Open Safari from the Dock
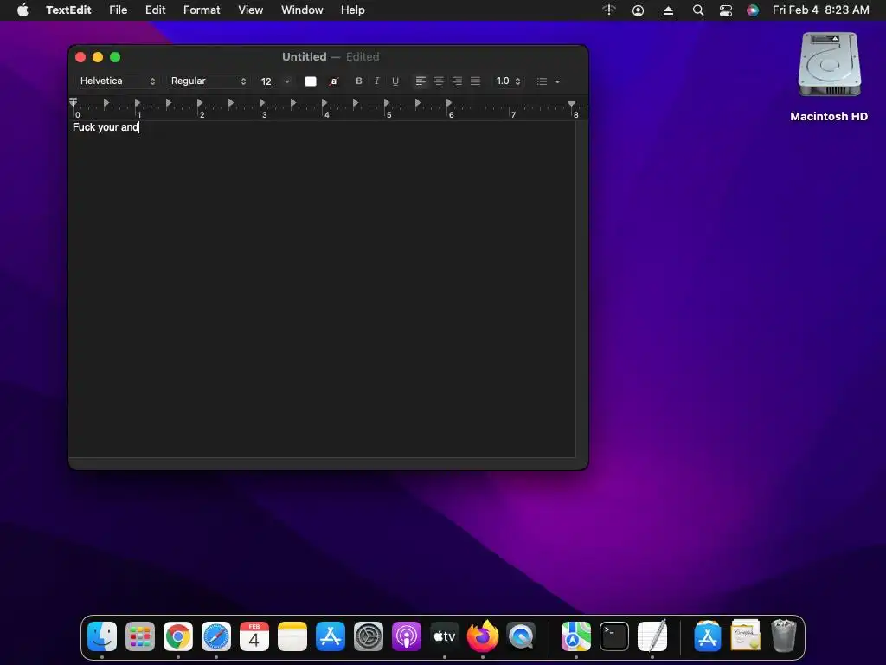Screen dimensions: 886x665 coord(216,636)
